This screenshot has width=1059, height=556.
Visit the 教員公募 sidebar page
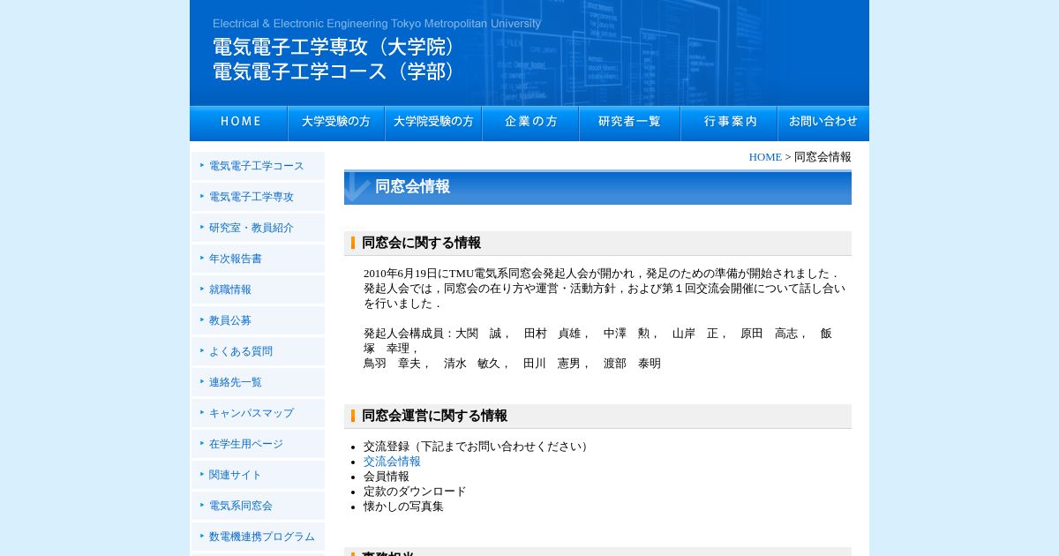click(258, 320)
